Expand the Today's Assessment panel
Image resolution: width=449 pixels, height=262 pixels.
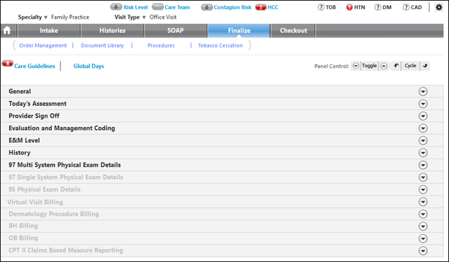(x=423, y=104)
